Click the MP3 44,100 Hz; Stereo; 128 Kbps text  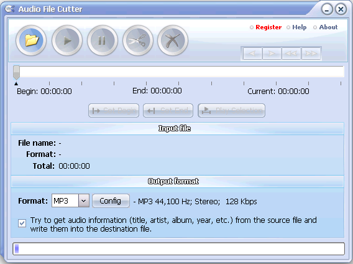[x=198, y=201]
